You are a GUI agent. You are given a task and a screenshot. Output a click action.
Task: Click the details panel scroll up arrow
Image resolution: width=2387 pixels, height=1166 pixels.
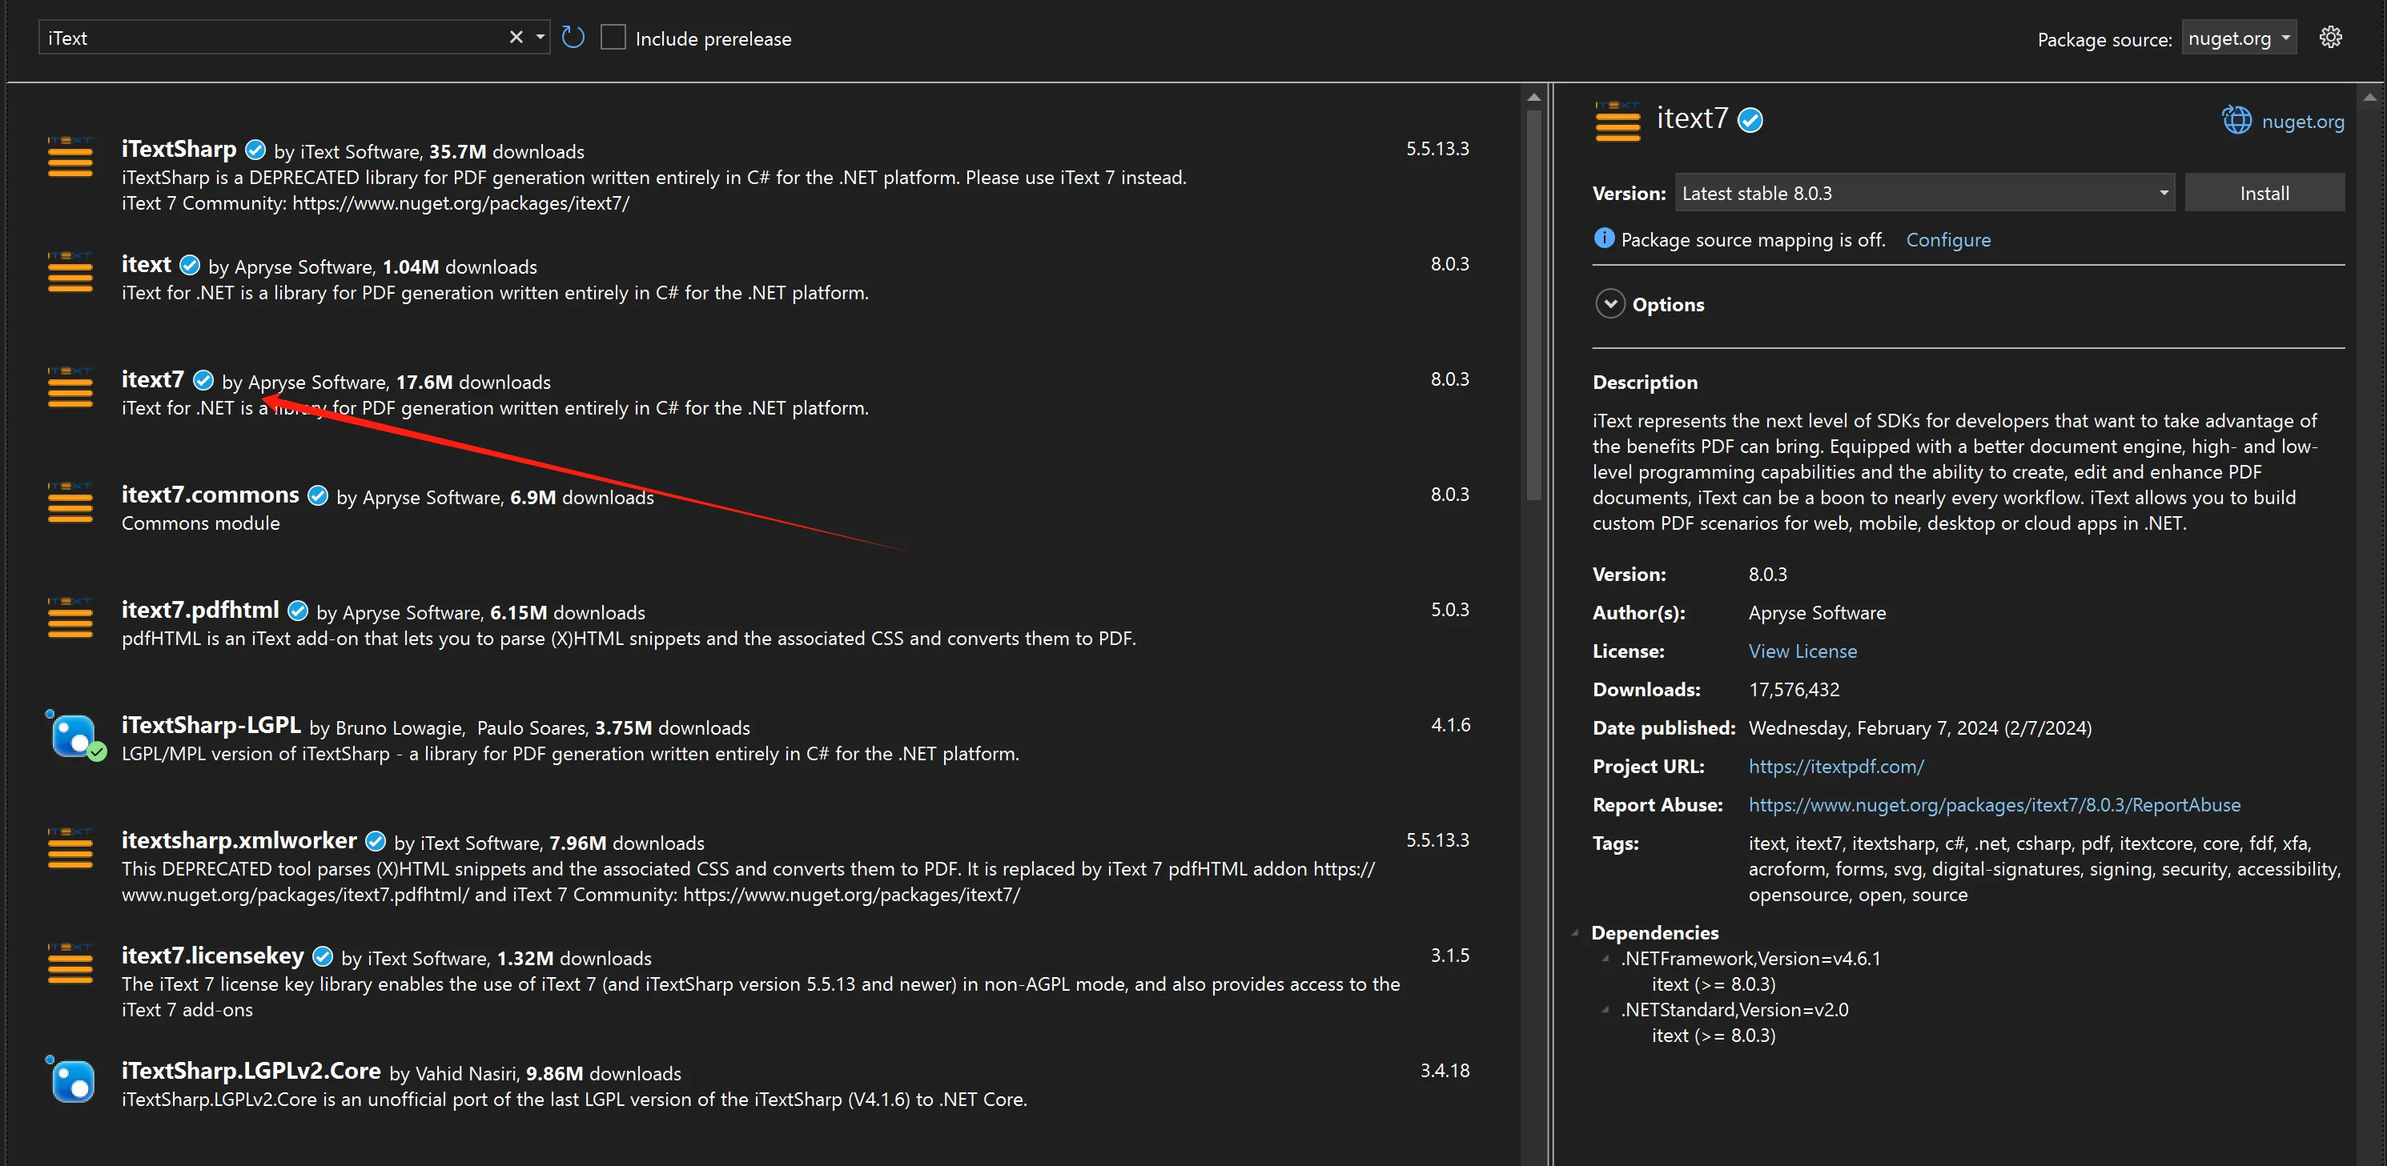pyautogui.click(x=2369, y=96)
